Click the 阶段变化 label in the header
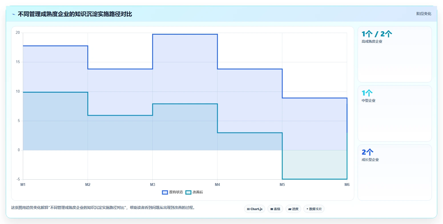 click(424, 14)
